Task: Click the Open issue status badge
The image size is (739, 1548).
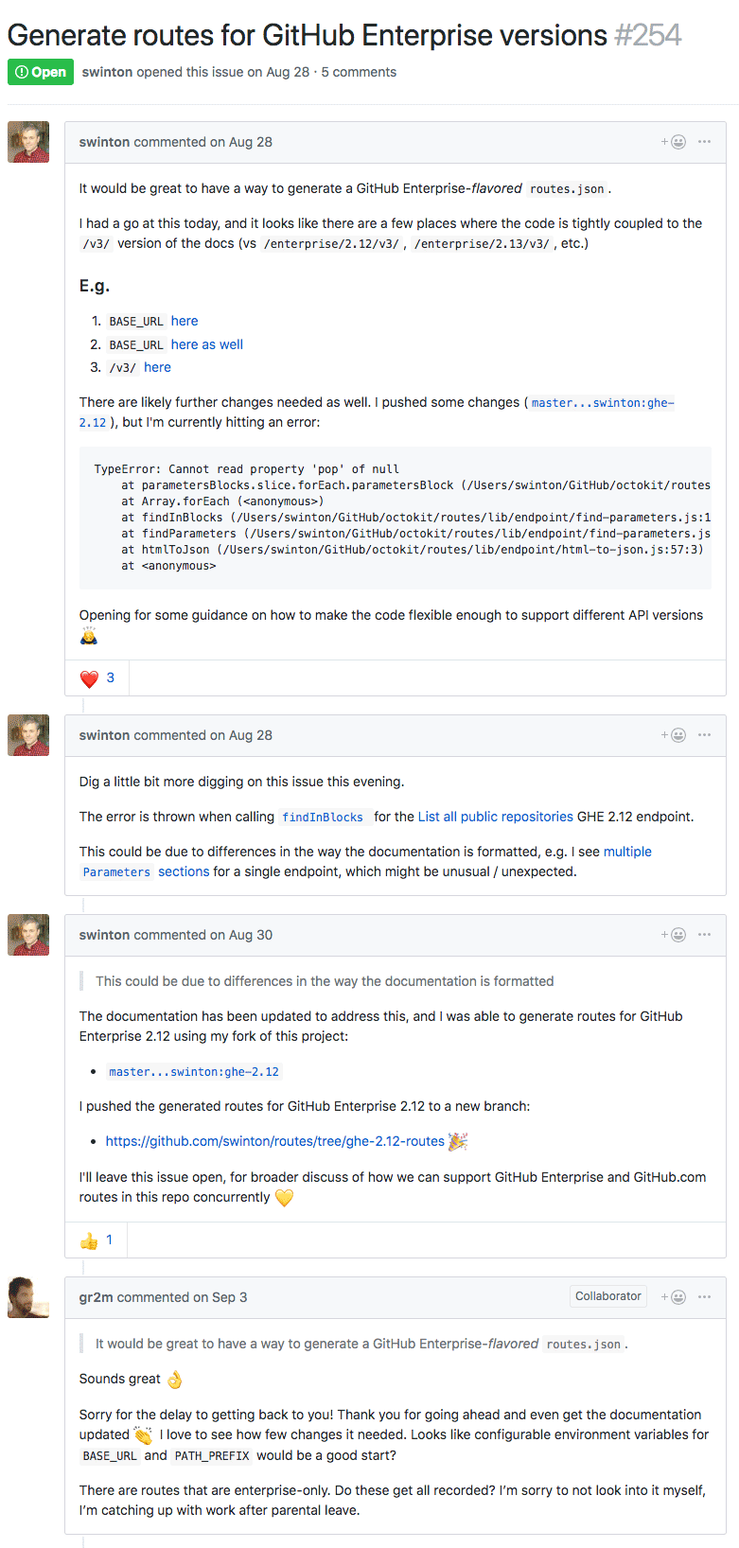Action: pyautogui.click(x=40, y=71)
